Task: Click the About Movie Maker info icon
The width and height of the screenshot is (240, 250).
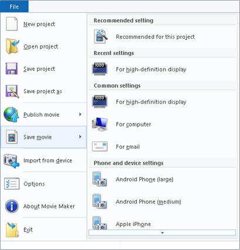Action: (12, 206)
